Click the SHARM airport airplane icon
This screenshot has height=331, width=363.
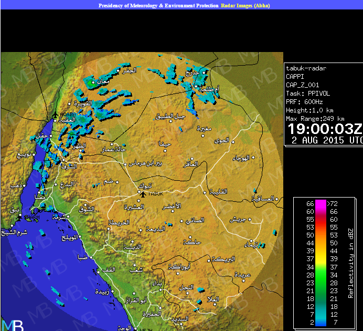[x=20, y=217]
